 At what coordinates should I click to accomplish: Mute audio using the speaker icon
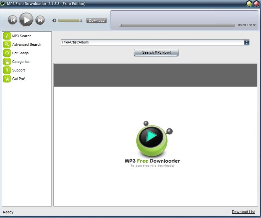(54, 20)
